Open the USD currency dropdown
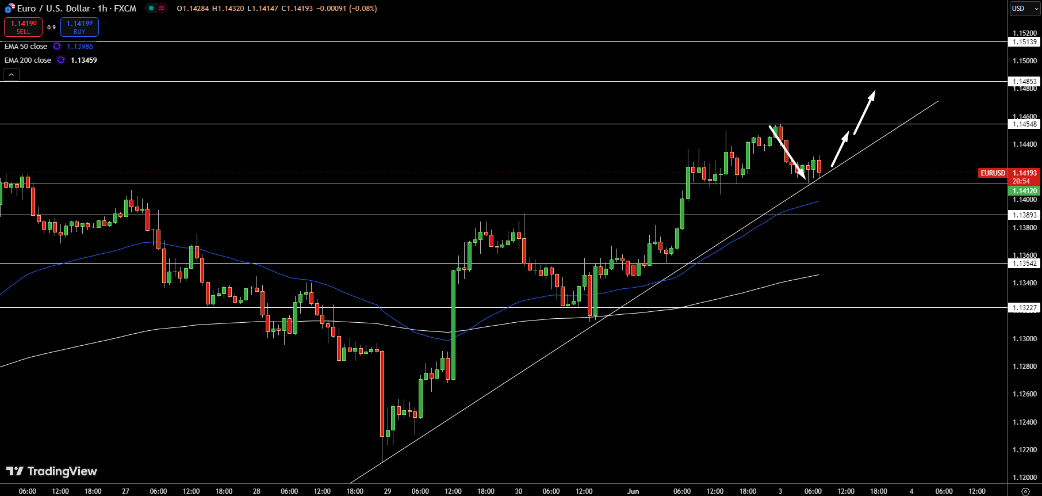 1025,9
